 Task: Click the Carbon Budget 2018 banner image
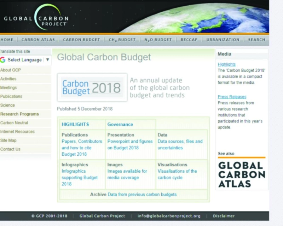coord(92,88)
